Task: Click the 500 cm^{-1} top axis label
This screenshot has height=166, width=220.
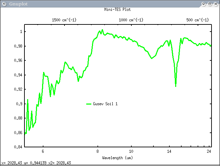Action: tap(198, 20)
